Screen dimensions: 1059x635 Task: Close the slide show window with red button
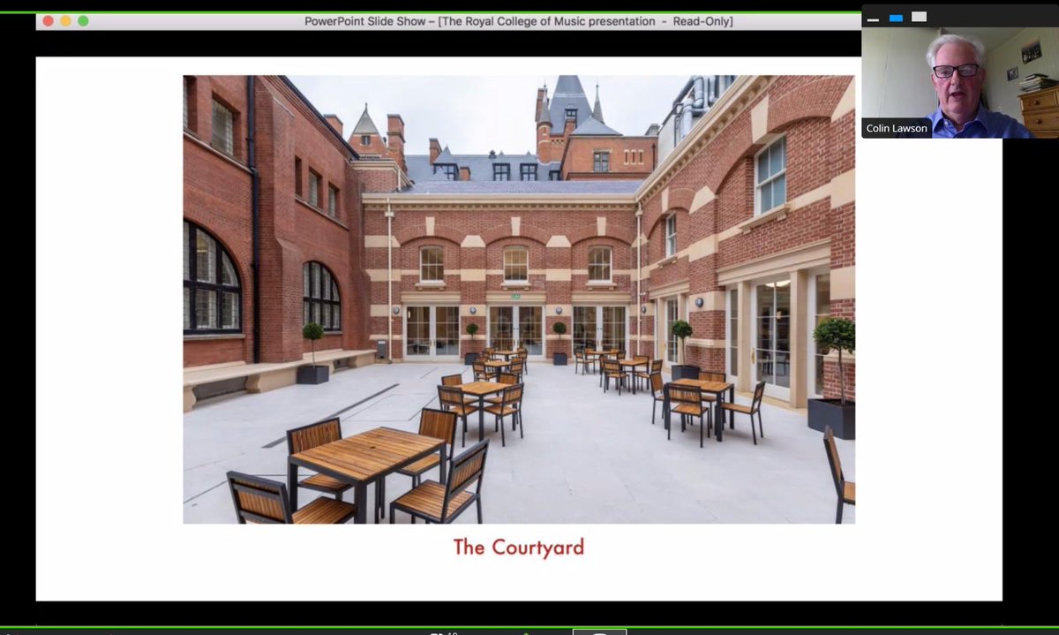[48, 21]
